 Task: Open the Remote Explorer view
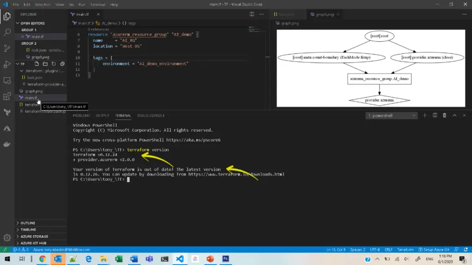tap(7, 81)
